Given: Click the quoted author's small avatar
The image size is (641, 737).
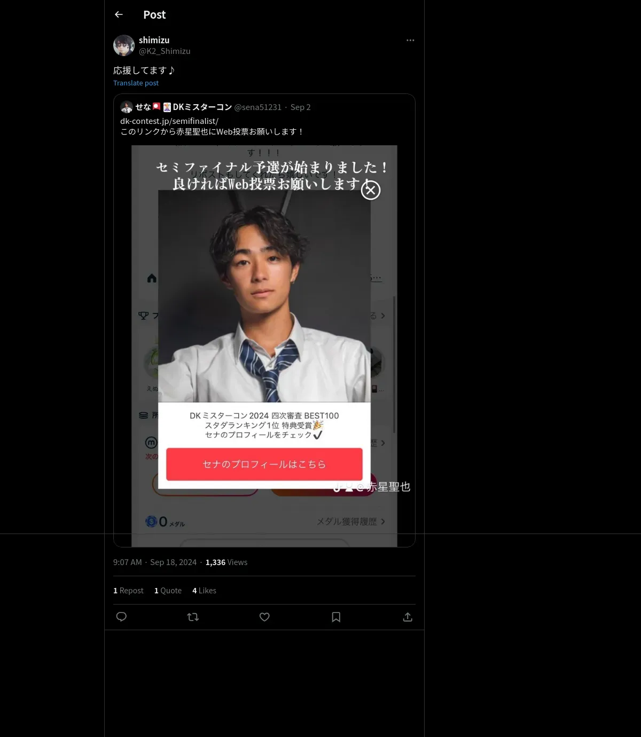Looking at the screenshot, I should click(127, 107).
